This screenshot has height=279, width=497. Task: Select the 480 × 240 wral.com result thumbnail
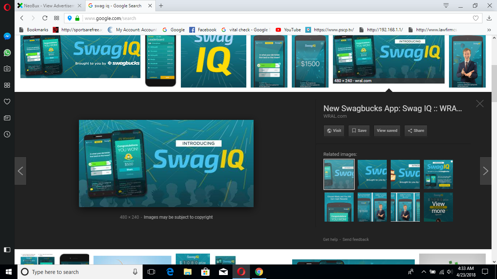(x=389, y=59)
